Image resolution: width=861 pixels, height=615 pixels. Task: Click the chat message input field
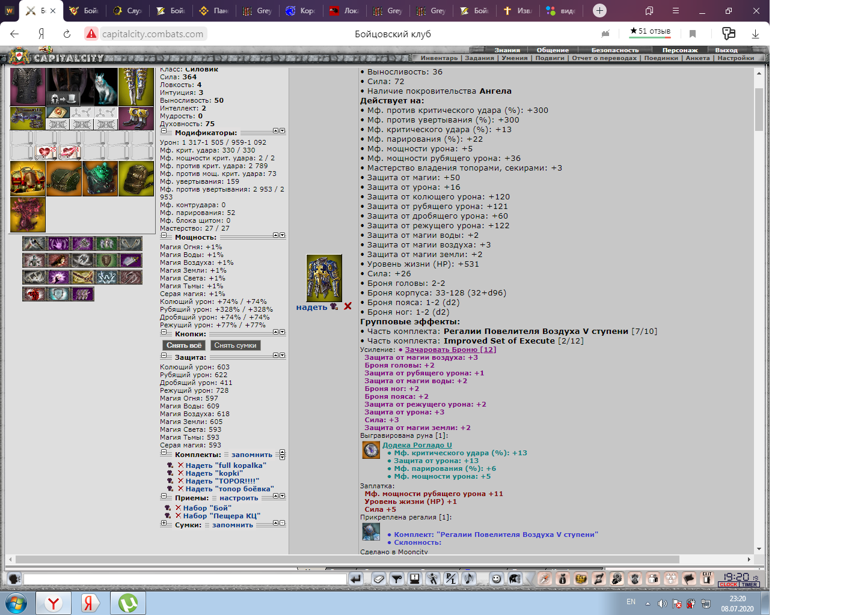(185, 579)
